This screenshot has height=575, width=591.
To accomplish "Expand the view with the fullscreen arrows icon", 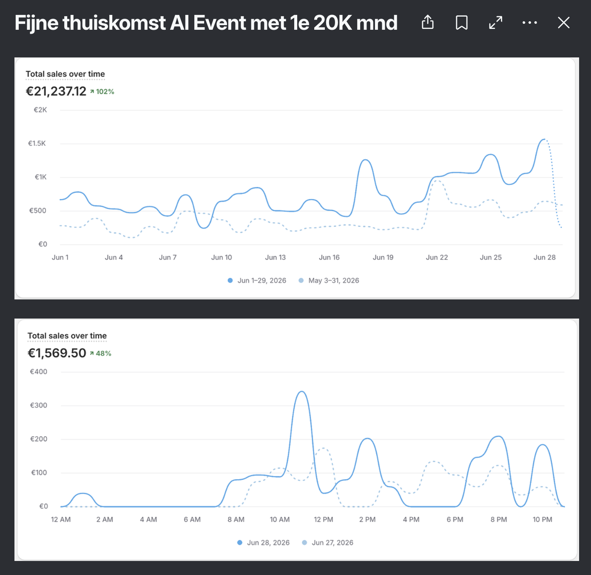I will (496, 23).
